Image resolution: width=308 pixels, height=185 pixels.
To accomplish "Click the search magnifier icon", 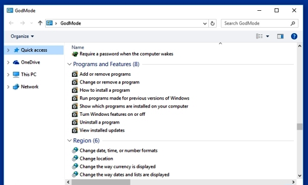I will point(293,24).
